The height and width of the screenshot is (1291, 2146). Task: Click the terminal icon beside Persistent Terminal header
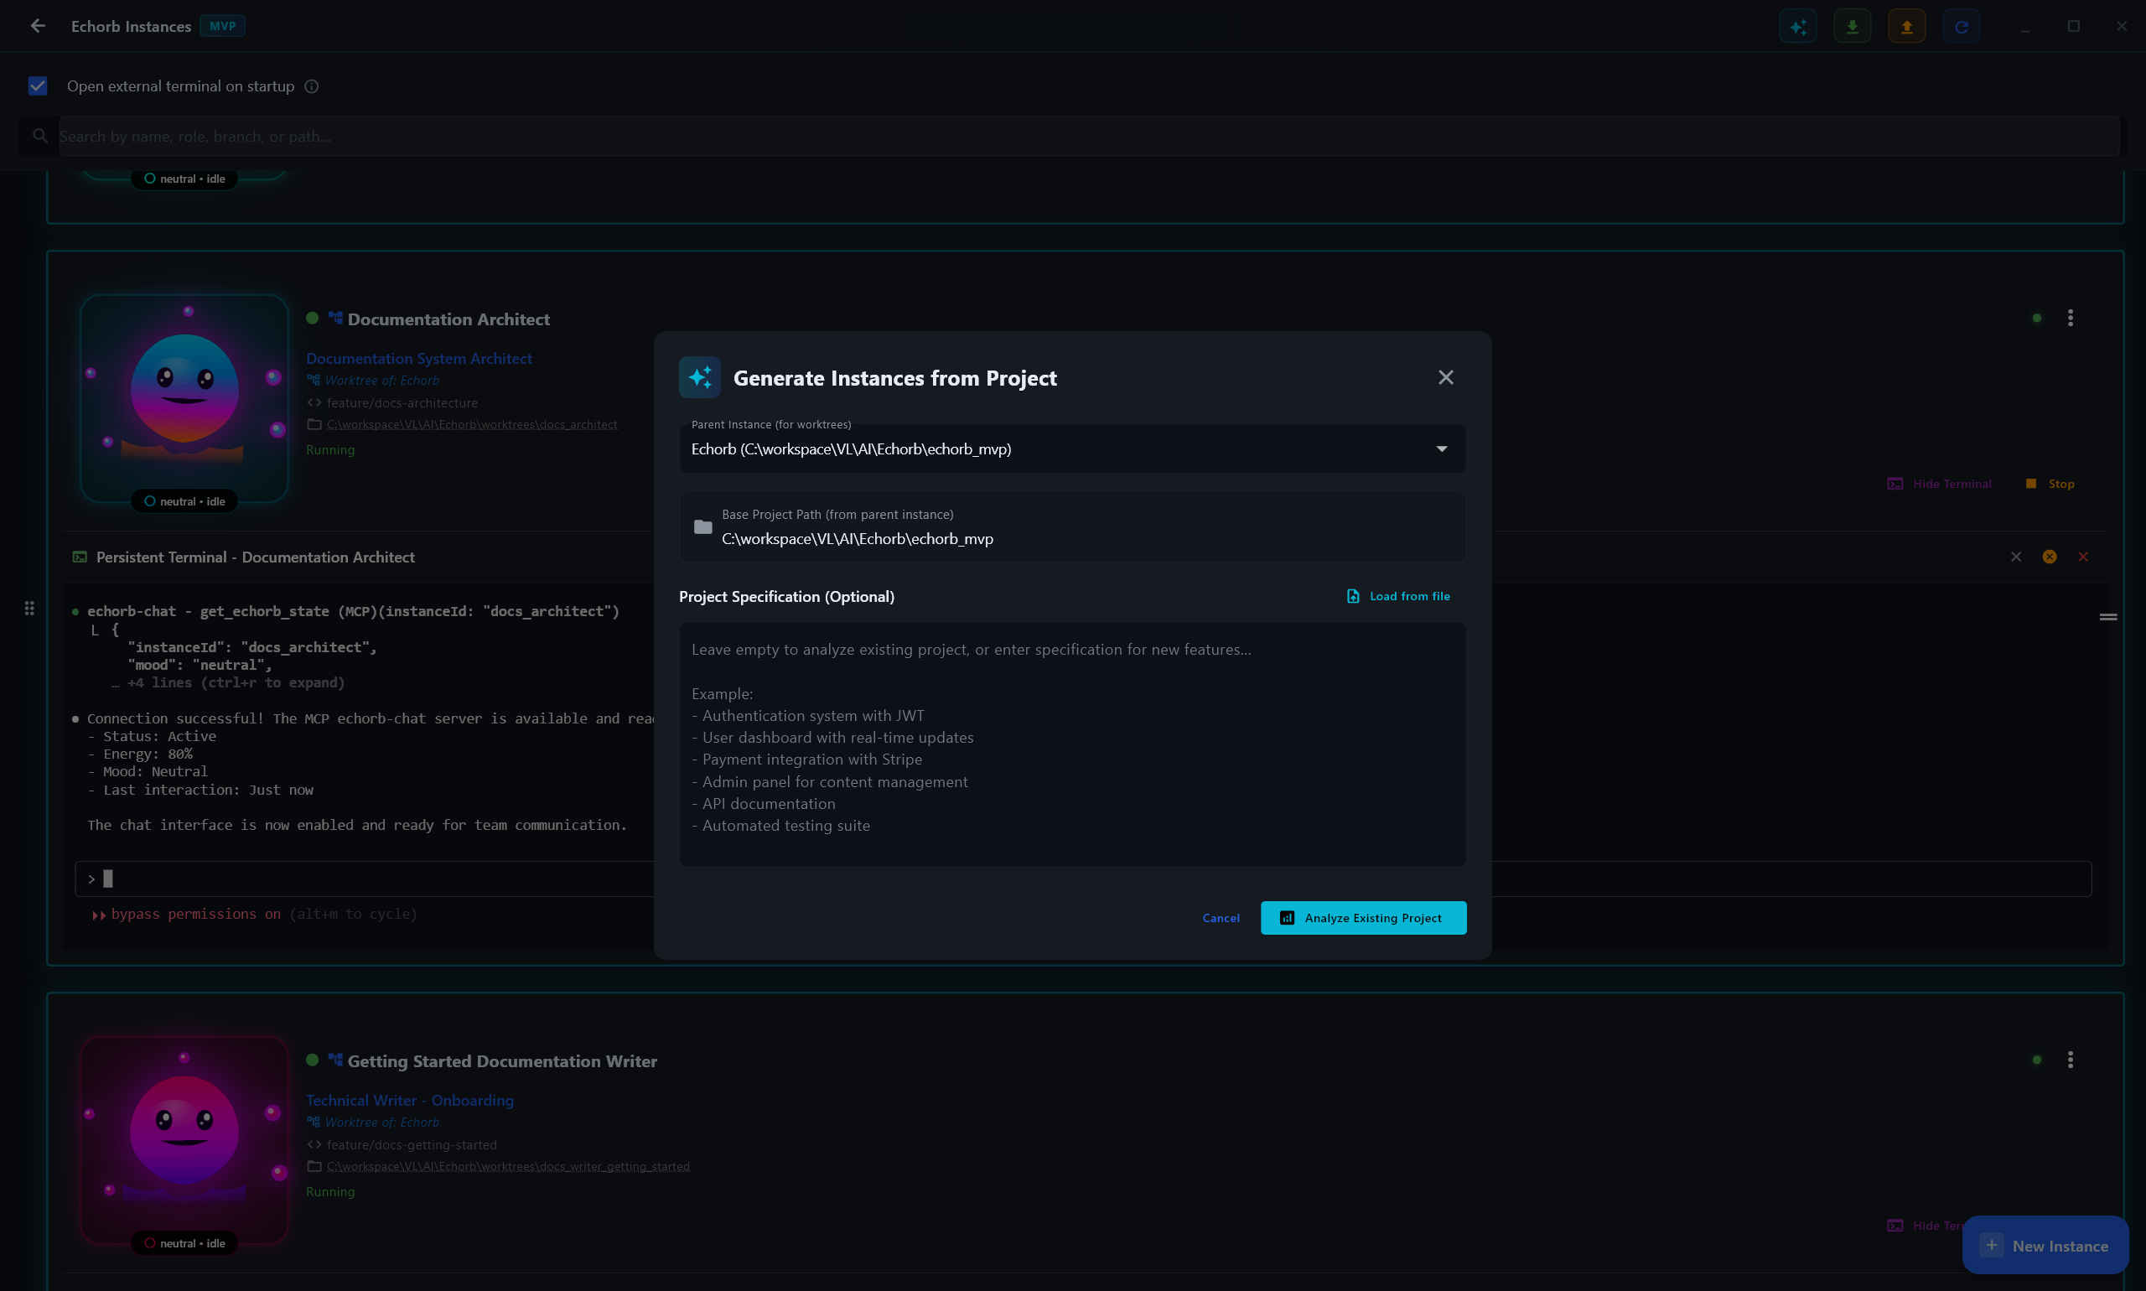pyautogui.click(x=78, y=557)
